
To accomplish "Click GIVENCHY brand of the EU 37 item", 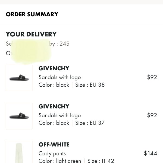I will [54, 106].
